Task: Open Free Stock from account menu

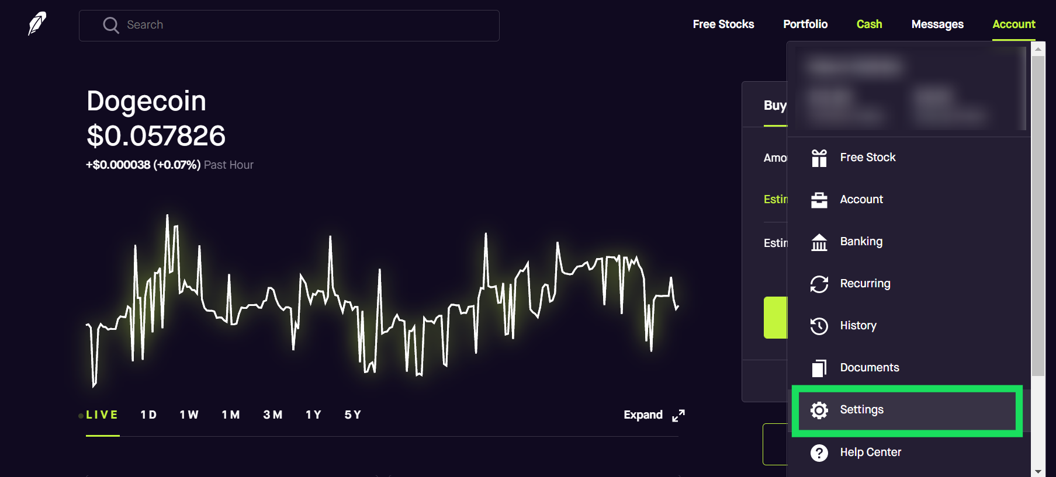Action: tap(909, 158)
